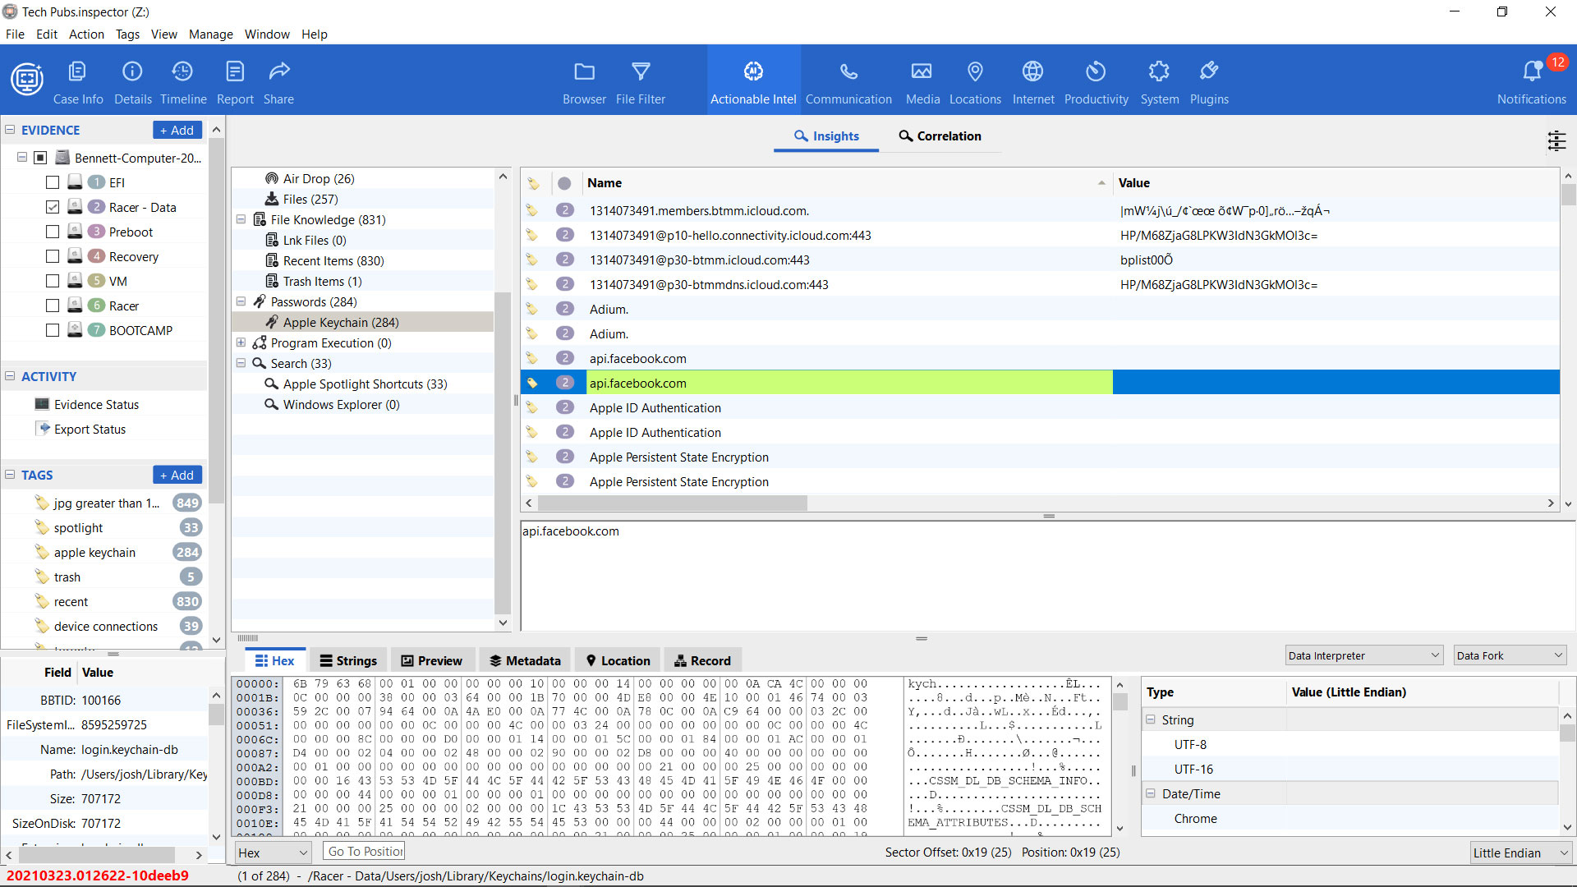Viewport: 1577px width, 887px height.
Task: Open the Action menu
Action: pyautogui.click(x=85, y=34)
